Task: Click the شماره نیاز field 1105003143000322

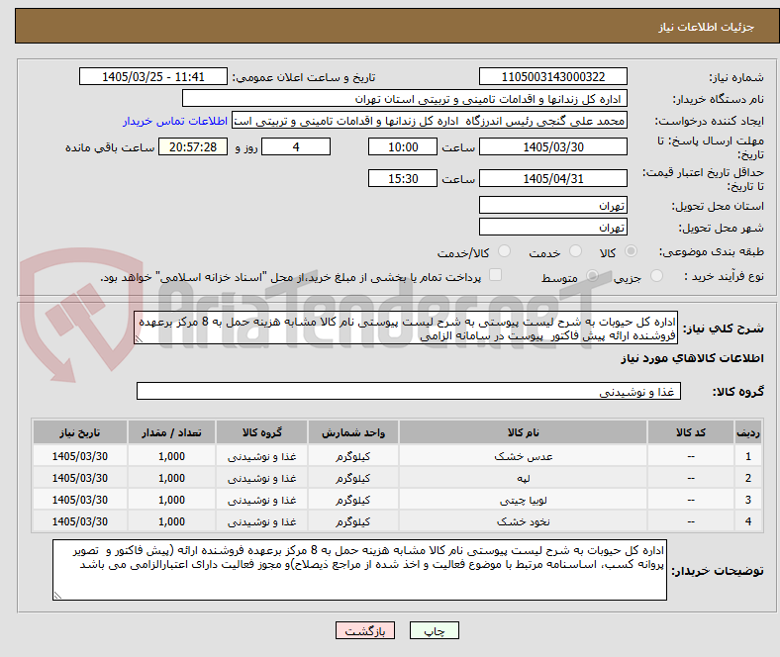Action: pos(552,76)
